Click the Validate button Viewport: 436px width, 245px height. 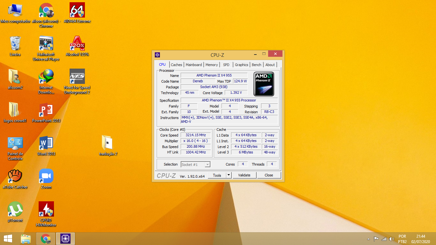coord(244,175)
